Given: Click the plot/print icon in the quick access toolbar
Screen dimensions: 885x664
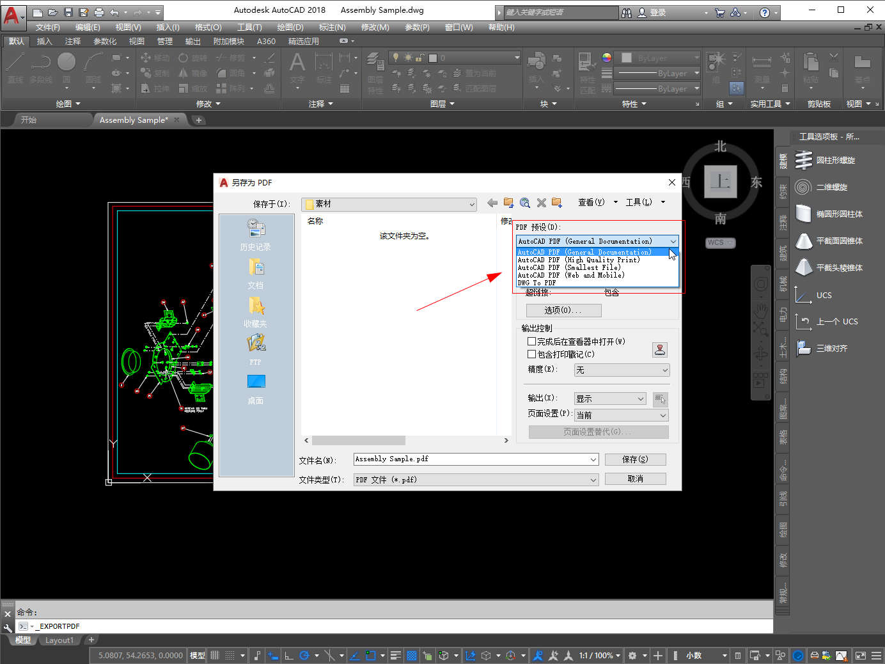Looking at the screenshot, I should point(99,12).
